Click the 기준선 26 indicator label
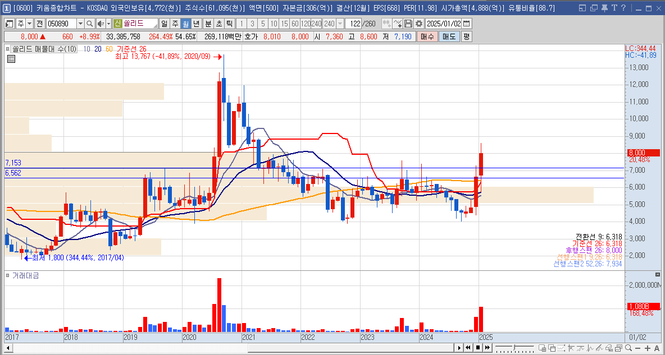This screenshot has width=665, height=355. (131, 49)
